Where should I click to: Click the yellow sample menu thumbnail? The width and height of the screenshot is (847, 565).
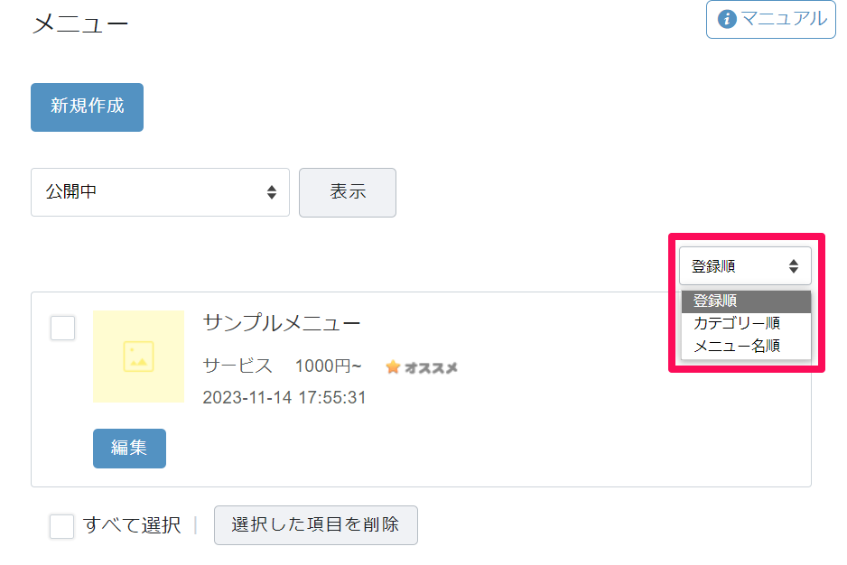[138, 357]
